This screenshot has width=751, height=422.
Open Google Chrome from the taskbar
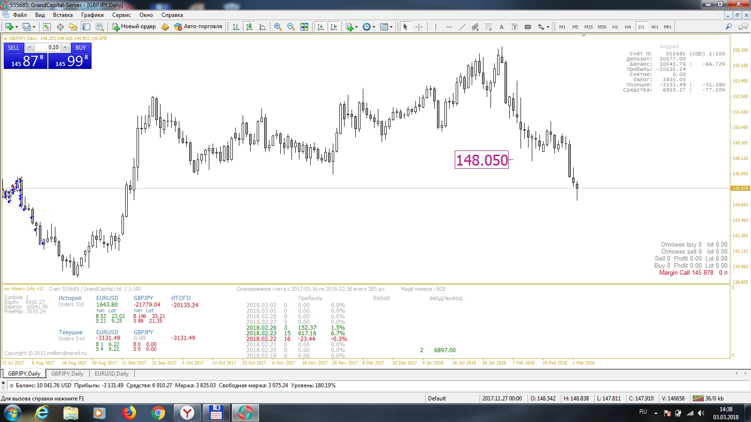(158, 413)
